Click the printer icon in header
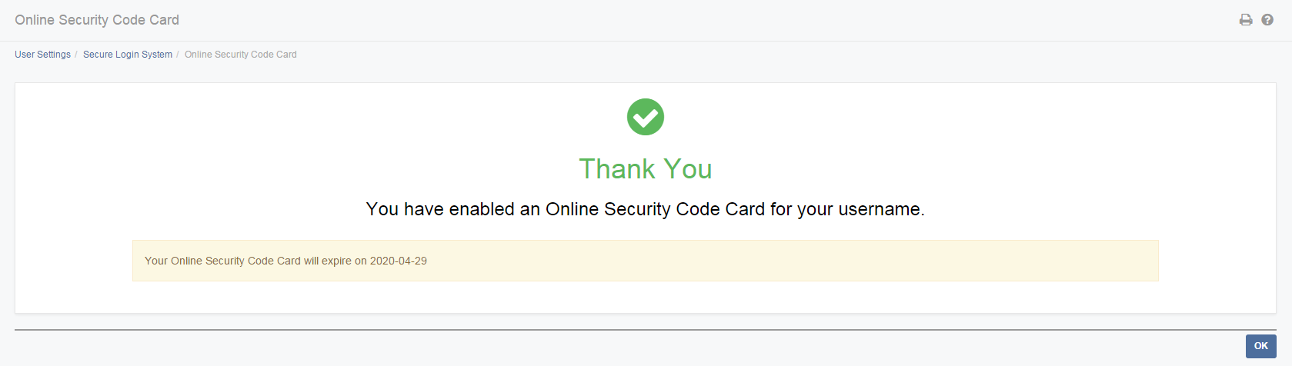Image resolution: width=1292 pixels, height=366 pixels. (1246, 20)
